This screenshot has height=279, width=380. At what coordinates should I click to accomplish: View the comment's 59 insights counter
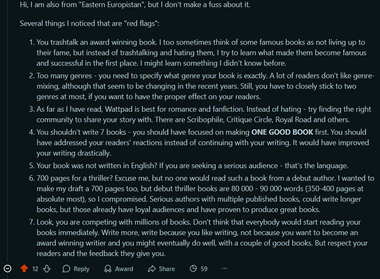(x=198, y=269)
